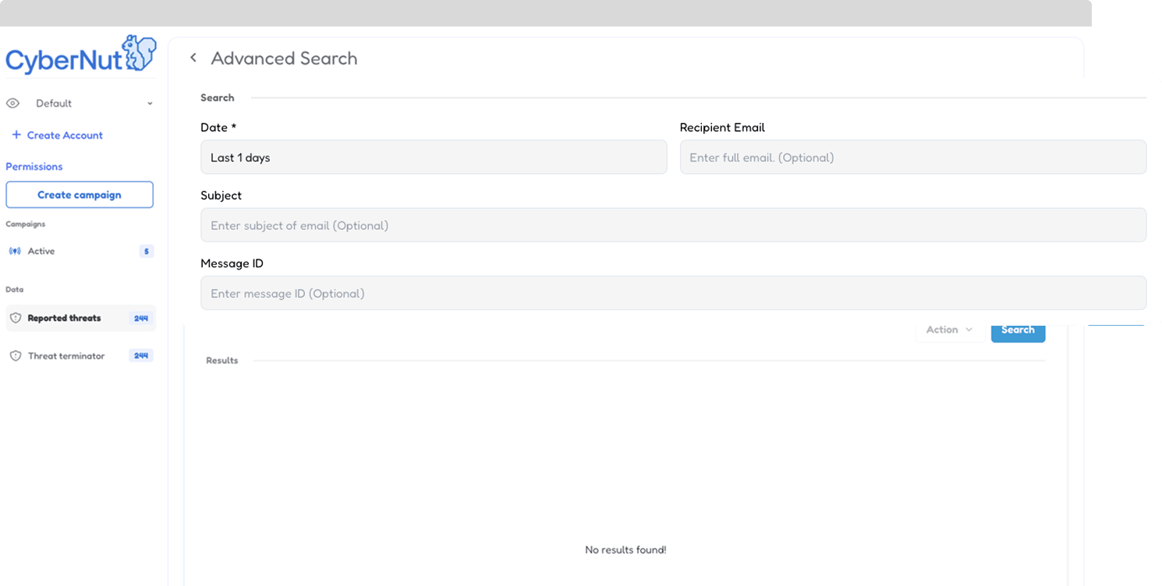
Task: Click the Recipient Email label
Action: coord(722,128)
